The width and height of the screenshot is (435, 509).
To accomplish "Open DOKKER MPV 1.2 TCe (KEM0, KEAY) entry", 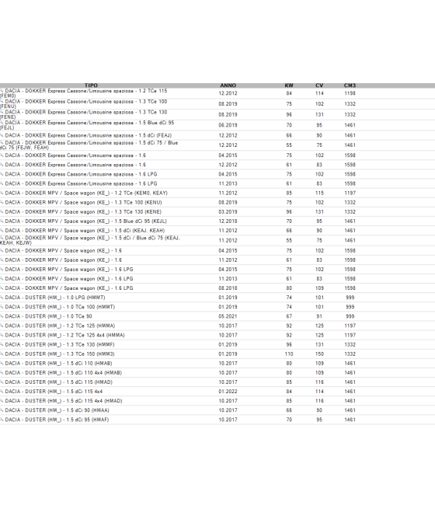I will (86, 193).
